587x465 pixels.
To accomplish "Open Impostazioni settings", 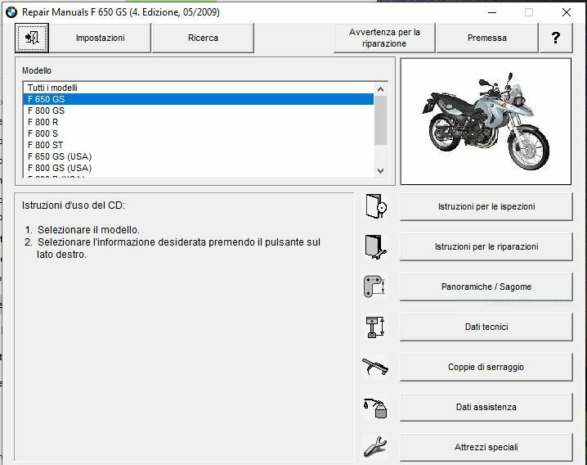I will [100, 38].
